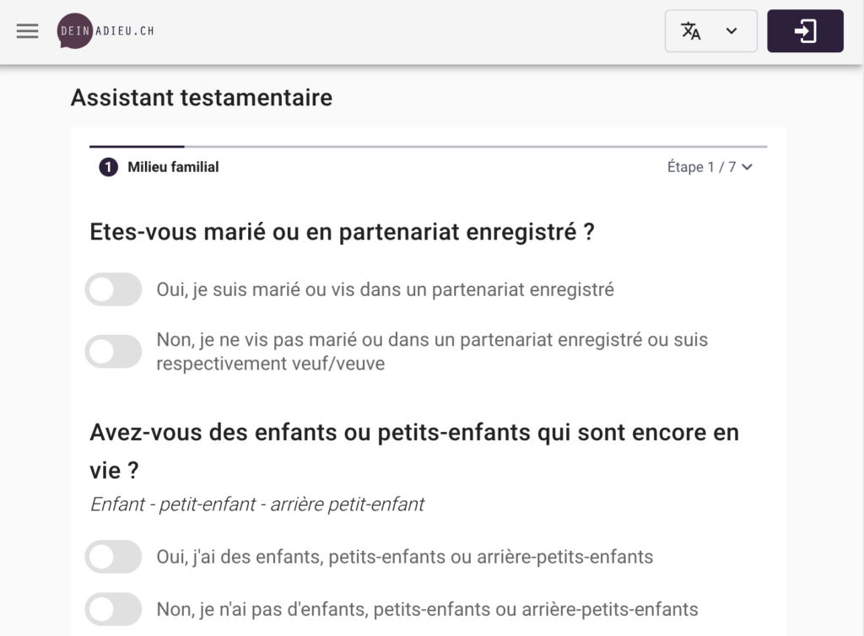Open the hamburger navigation menu
The image size is (864, 636).
click(x=27, y=31)
